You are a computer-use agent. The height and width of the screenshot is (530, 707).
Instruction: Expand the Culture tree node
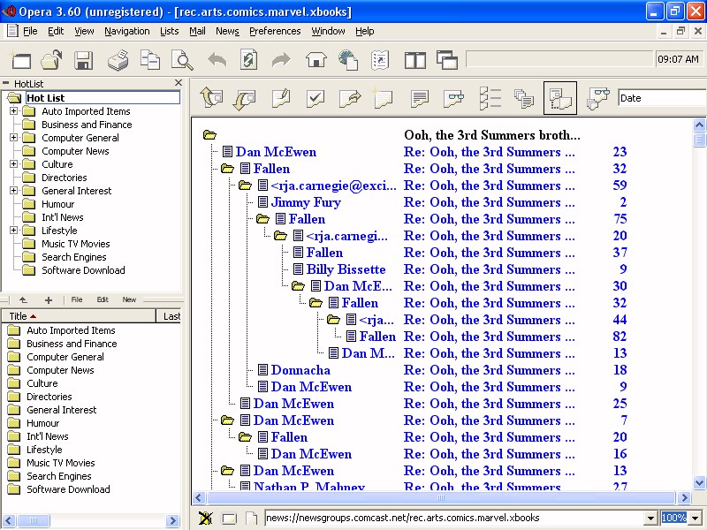14,164
